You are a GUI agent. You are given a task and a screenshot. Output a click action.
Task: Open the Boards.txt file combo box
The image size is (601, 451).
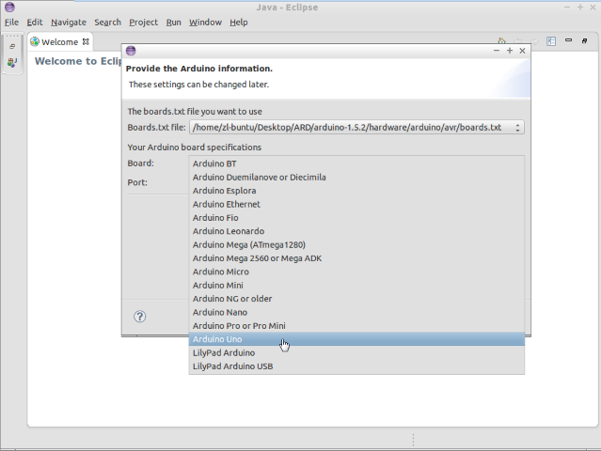(356, 127)
